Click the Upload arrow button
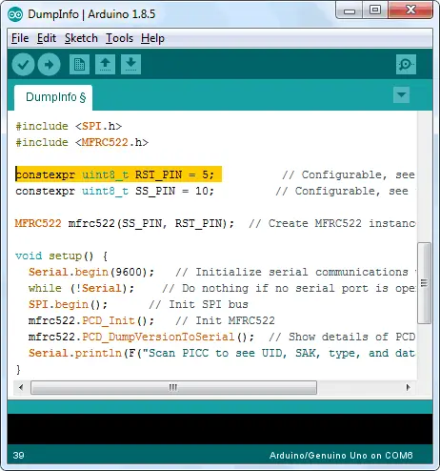440x471 pixels. coord(49,65)
